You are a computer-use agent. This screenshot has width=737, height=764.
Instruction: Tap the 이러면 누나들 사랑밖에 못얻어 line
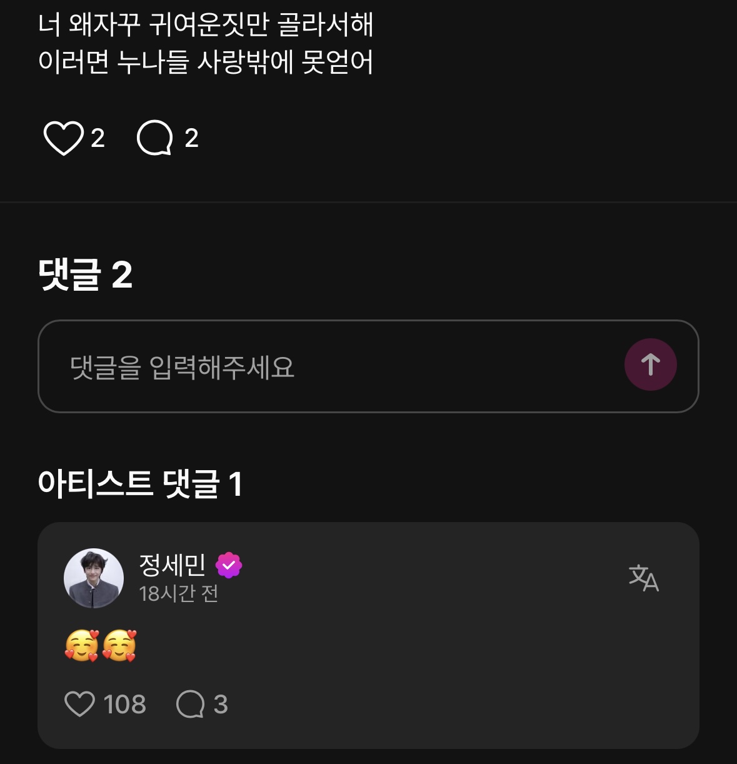206,62
